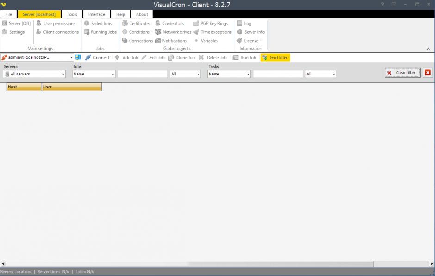Screen dimensions: 435x276
Task: Open Client connections
Action: click(x=57, y=32)
